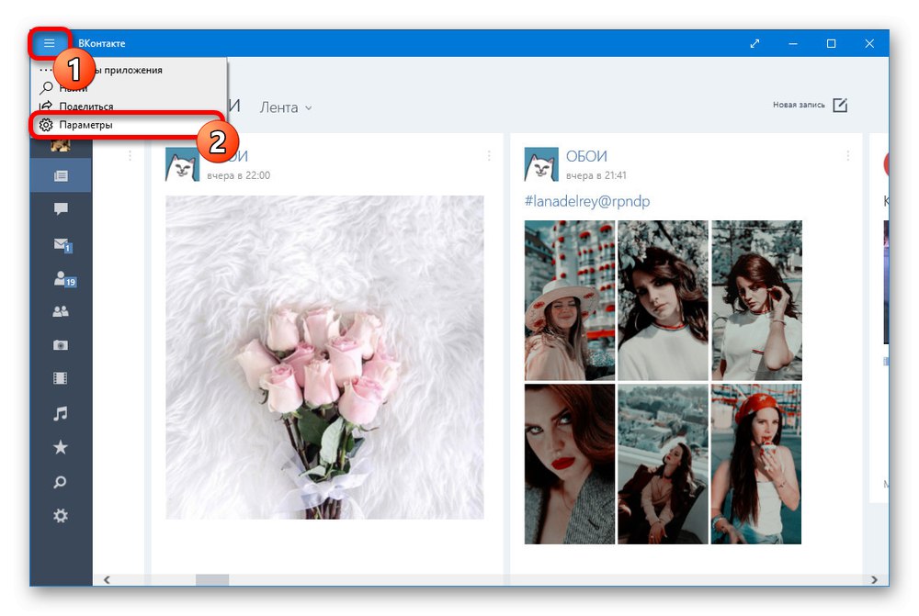The width and height of the screenshot is (919, 616).
Task: Toggle the full-screen arrows icon in title bar
Action: pos(754,43)
